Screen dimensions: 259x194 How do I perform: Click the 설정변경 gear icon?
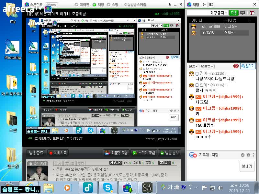30,163
